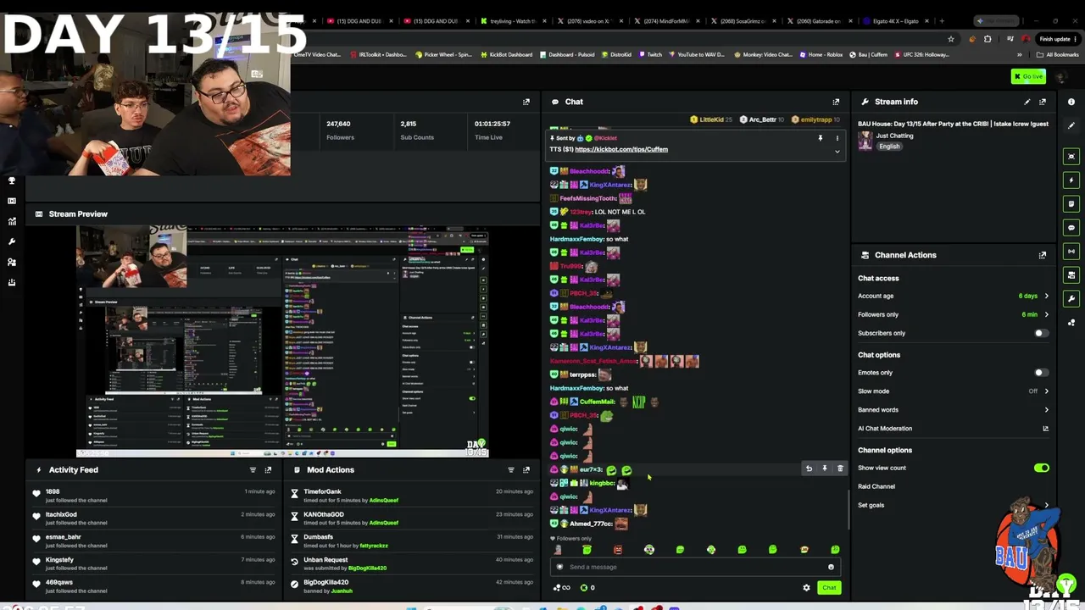Click the lightning bolt sidebar shortcut

pyautogui.click(x=1071, y=180)
